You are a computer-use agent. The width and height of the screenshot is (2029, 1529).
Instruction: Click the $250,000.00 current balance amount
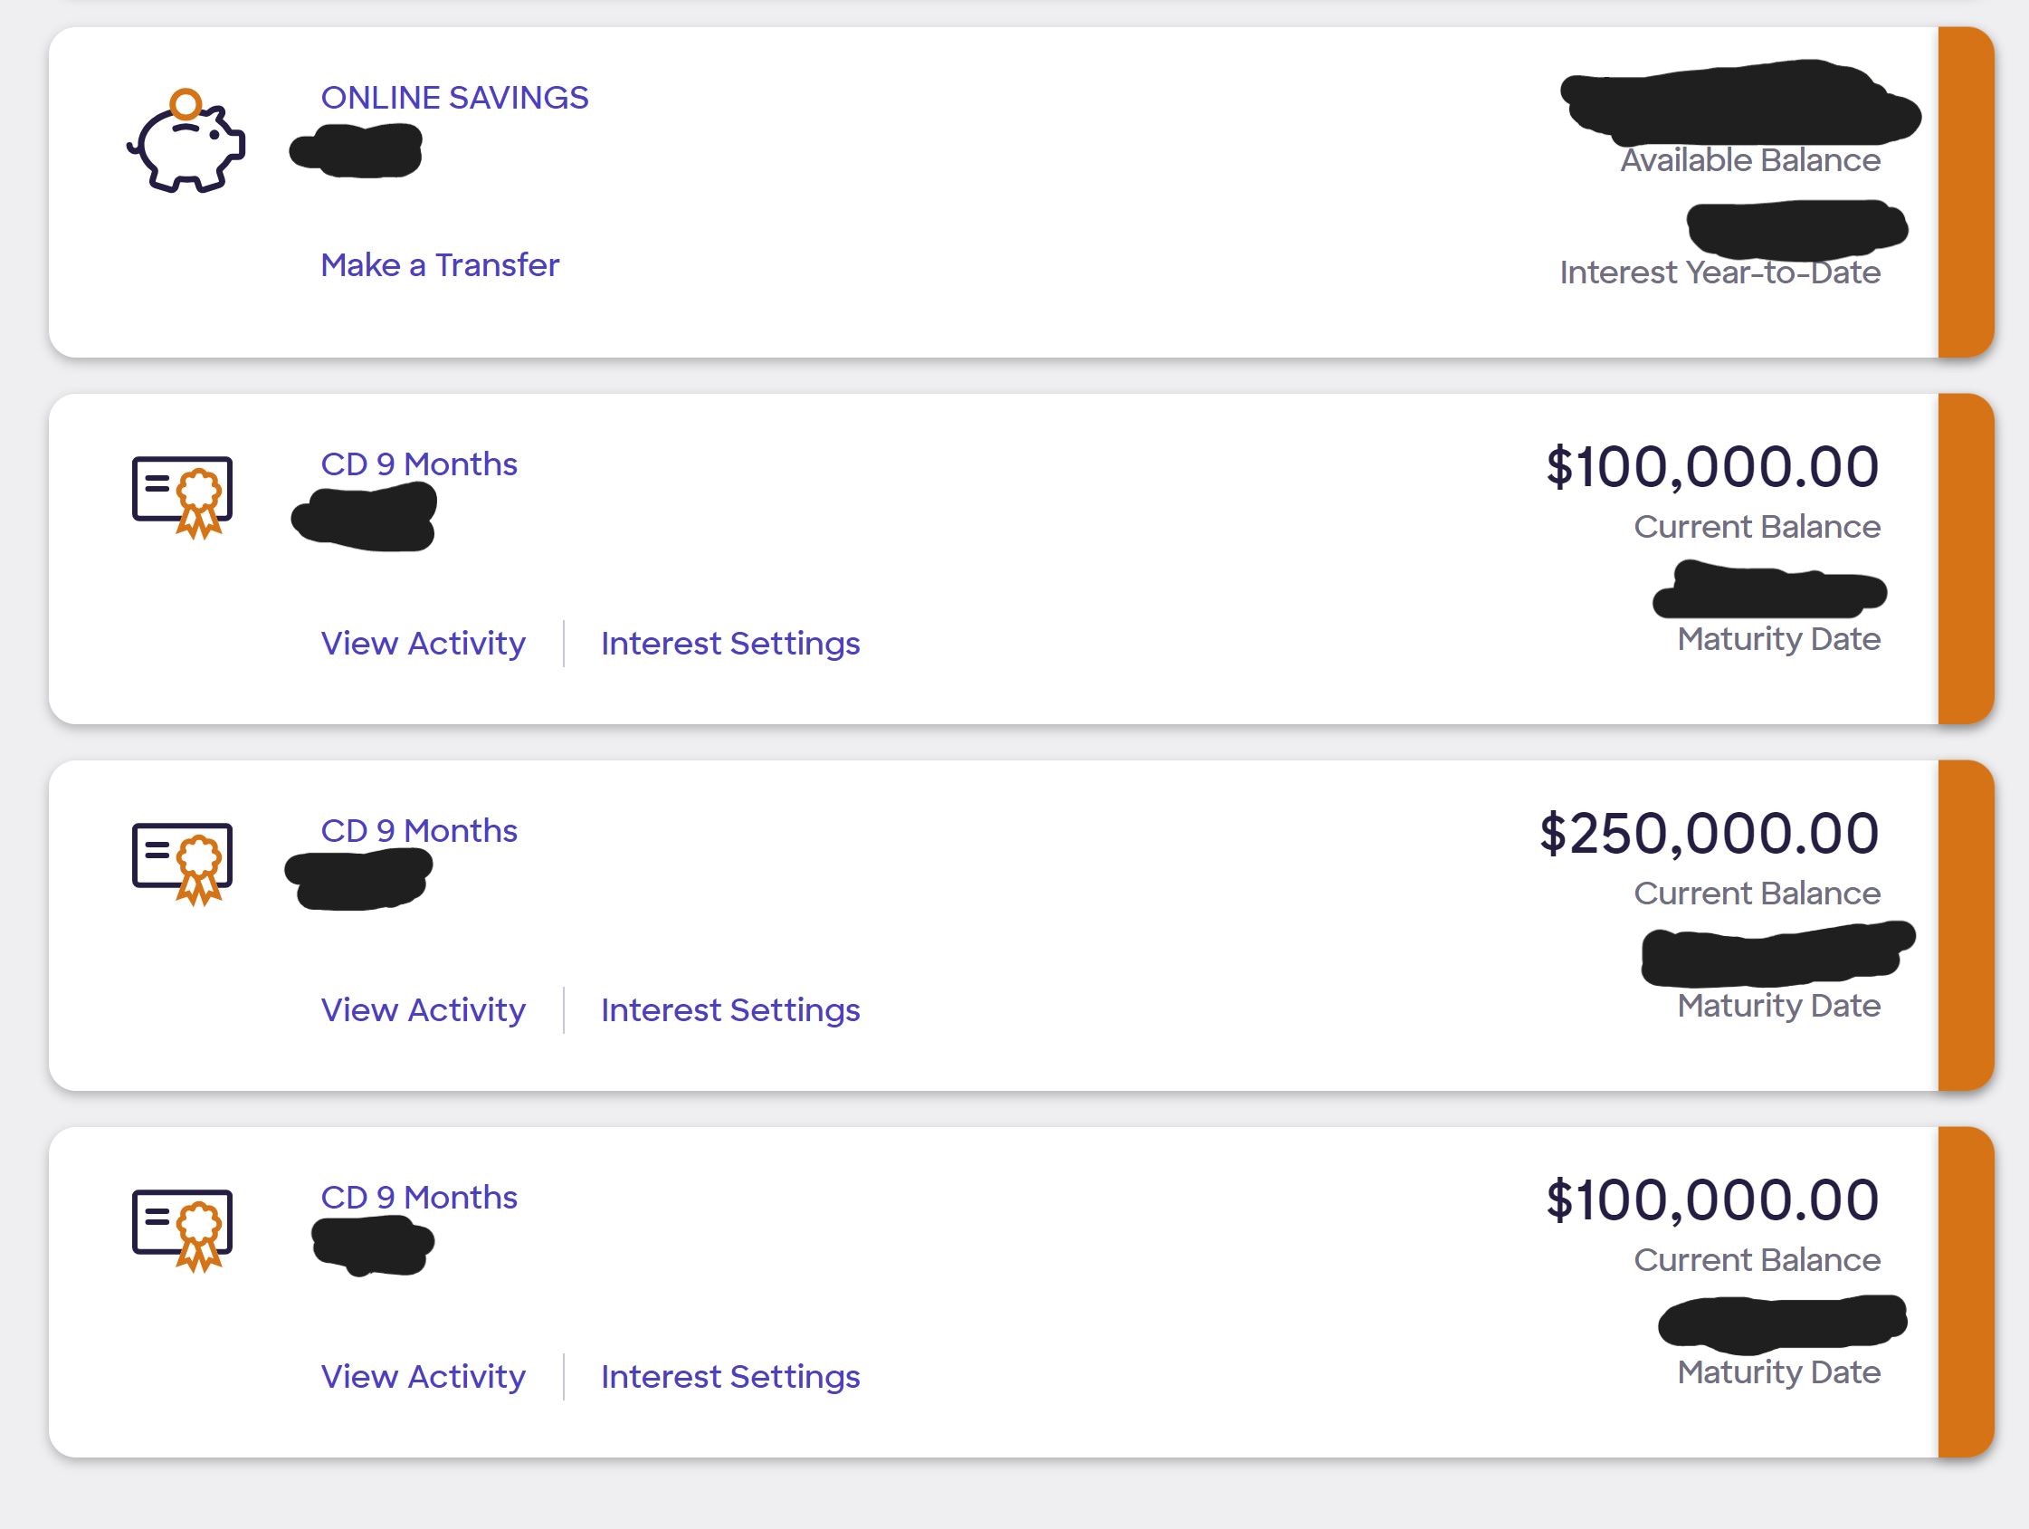[x=1710, y=834]
